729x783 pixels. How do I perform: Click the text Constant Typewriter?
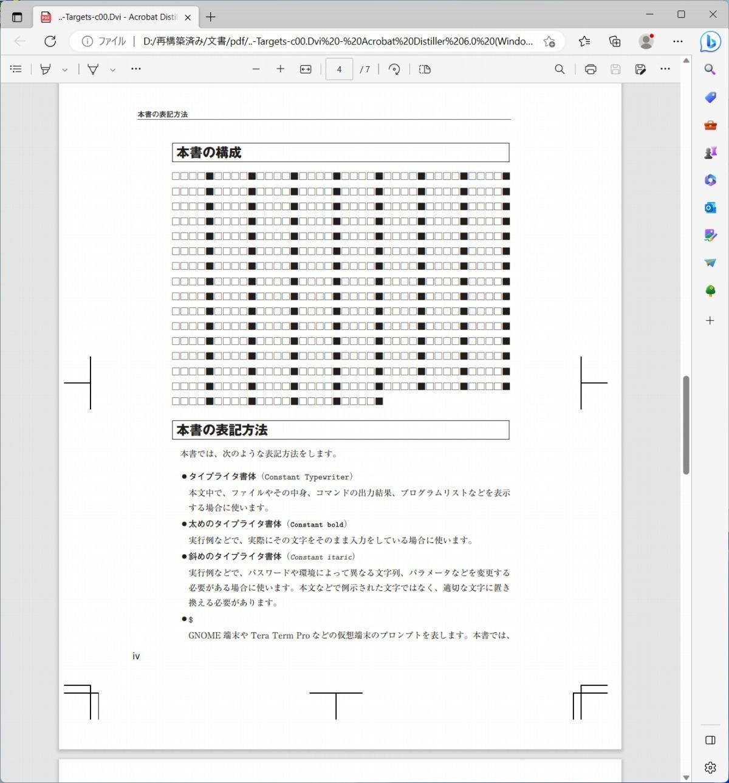(x=307, y=477)
